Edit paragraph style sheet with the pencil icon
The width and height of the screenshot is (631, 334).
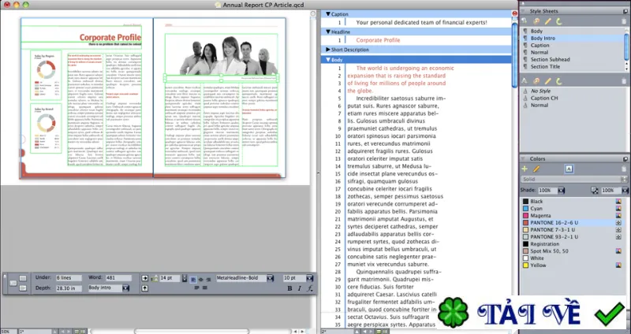click(x=547, y=21)
